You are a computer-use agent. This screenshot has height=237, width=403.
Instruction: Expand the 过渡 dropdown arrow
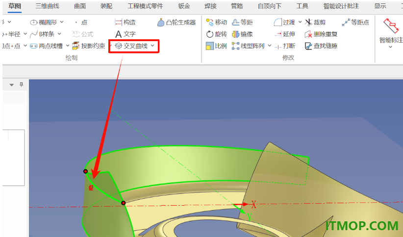pyautogui.click(x=300, y=22)
